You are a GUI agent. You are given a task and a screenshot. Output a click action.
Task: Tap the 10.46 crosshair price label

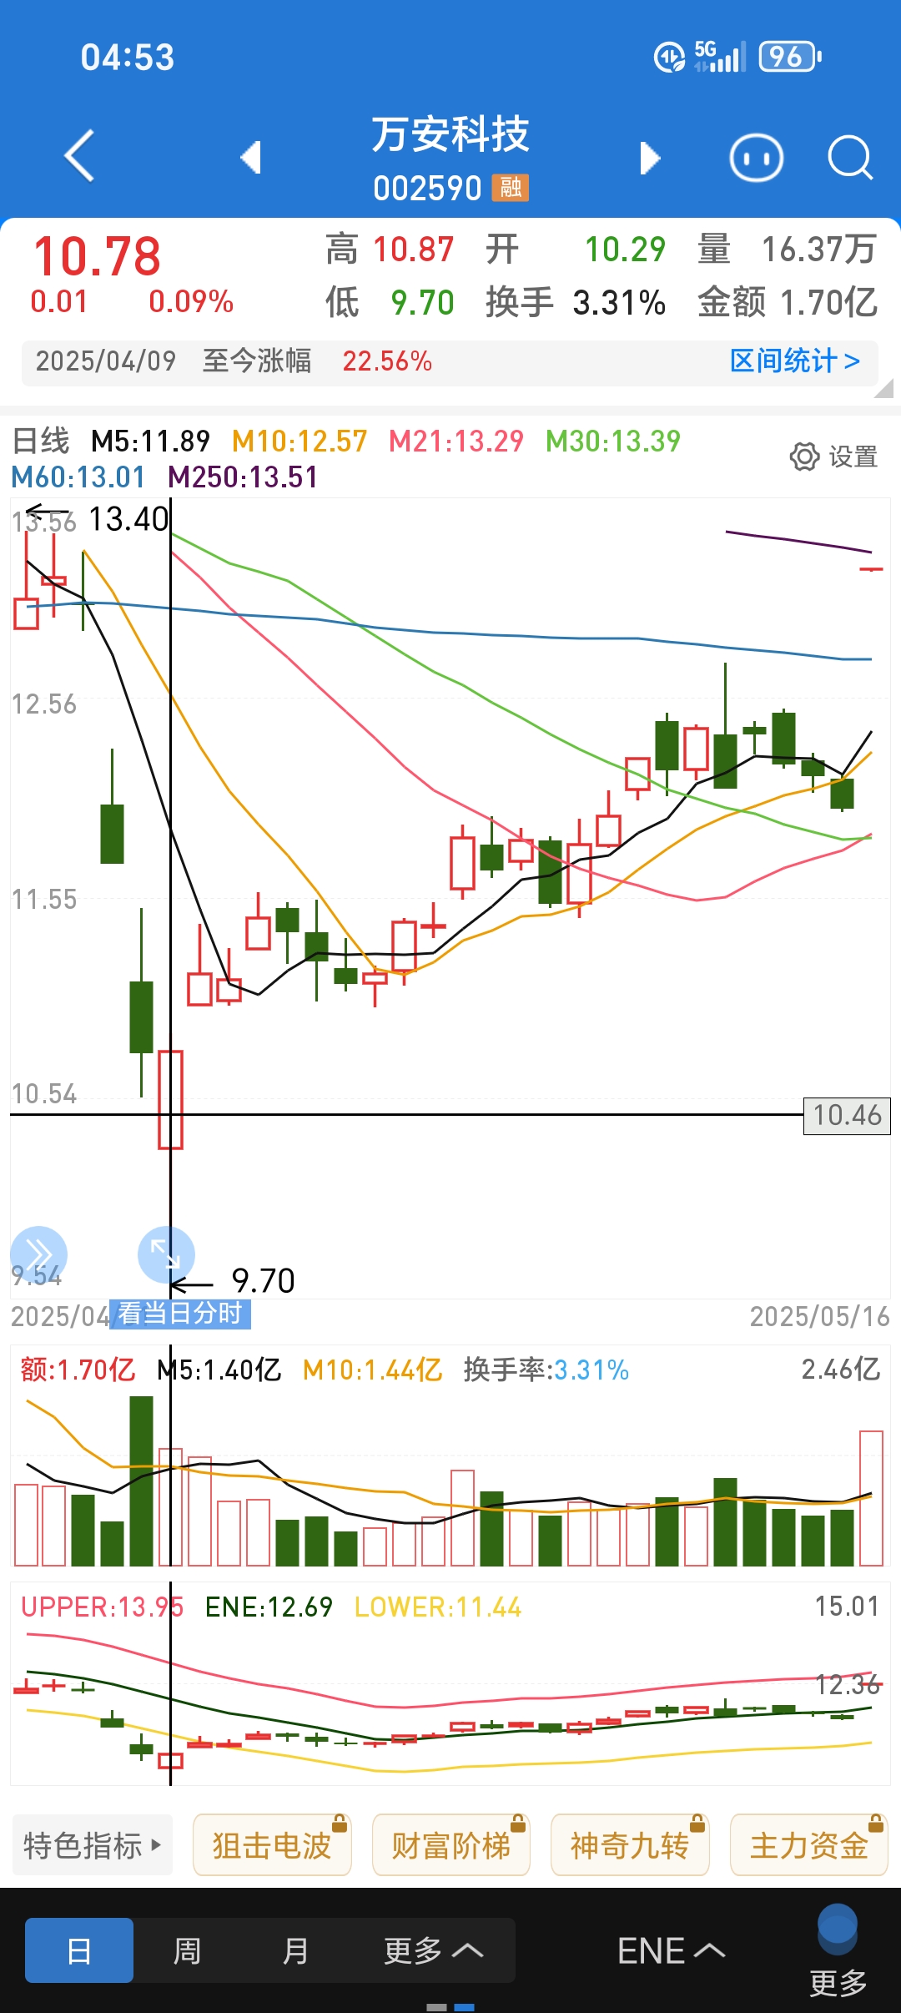pos(847,1116)
